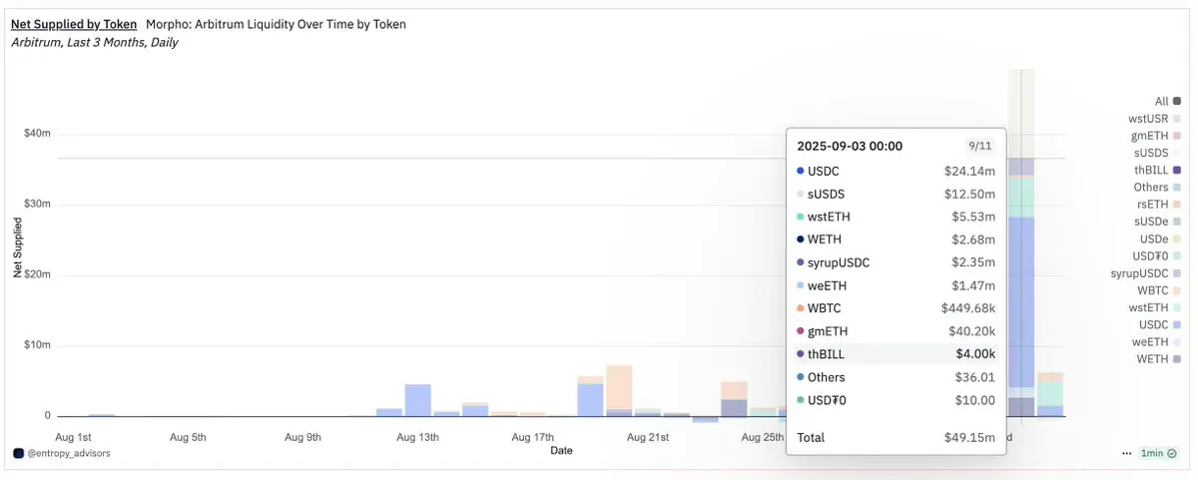
Task: Click the tall orange WBTC bar near Aug 20th
Action: (x=619, y=387)
